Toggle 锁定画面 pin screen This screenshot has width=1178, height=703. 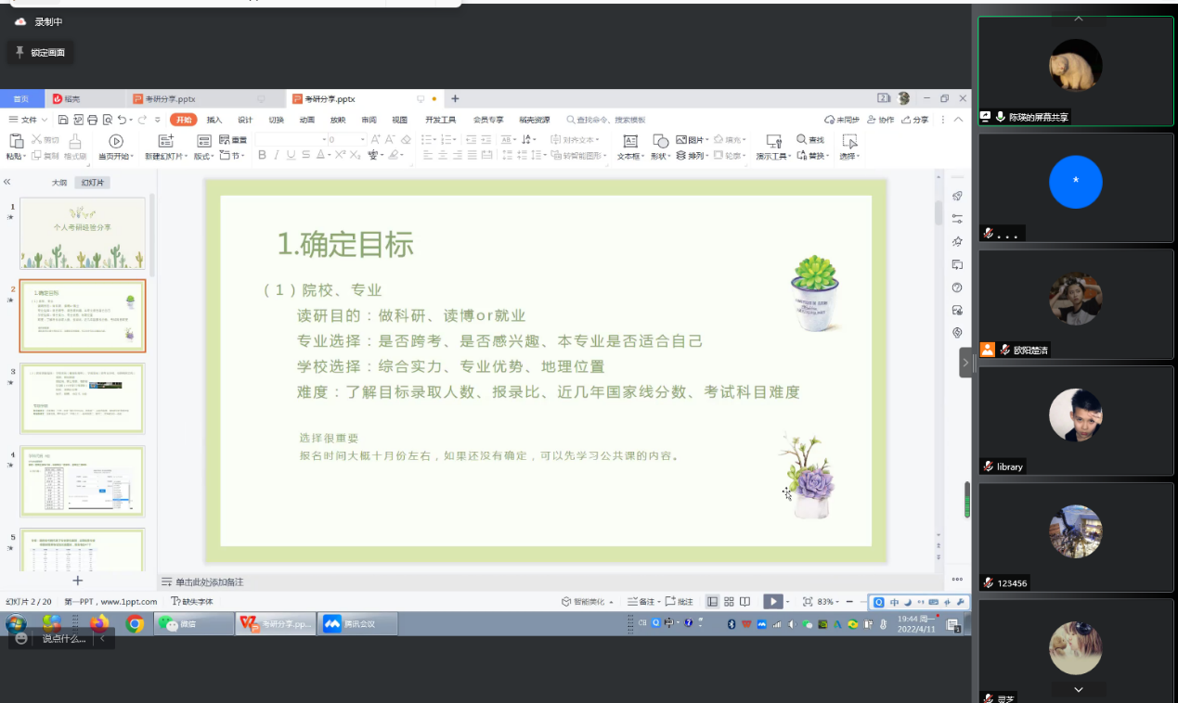[40, 53]
